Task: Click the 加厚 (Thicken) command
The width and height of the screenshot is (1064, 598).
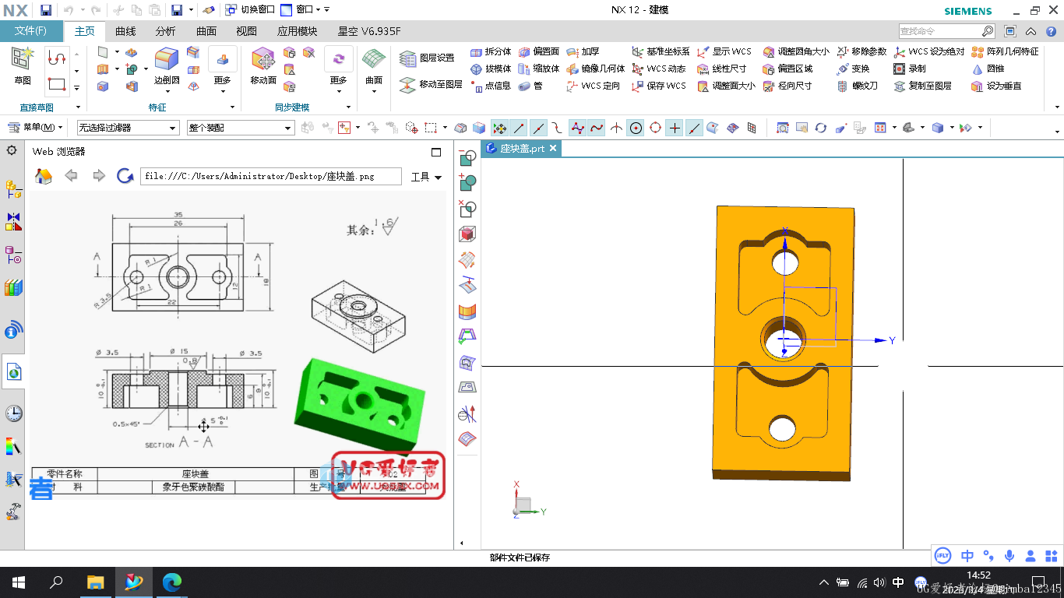Action: pos(583,51)
